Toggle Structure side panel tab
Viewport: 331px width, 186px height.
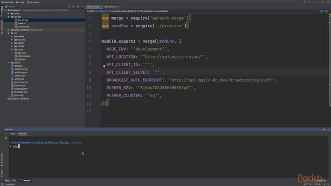(2, 27)
